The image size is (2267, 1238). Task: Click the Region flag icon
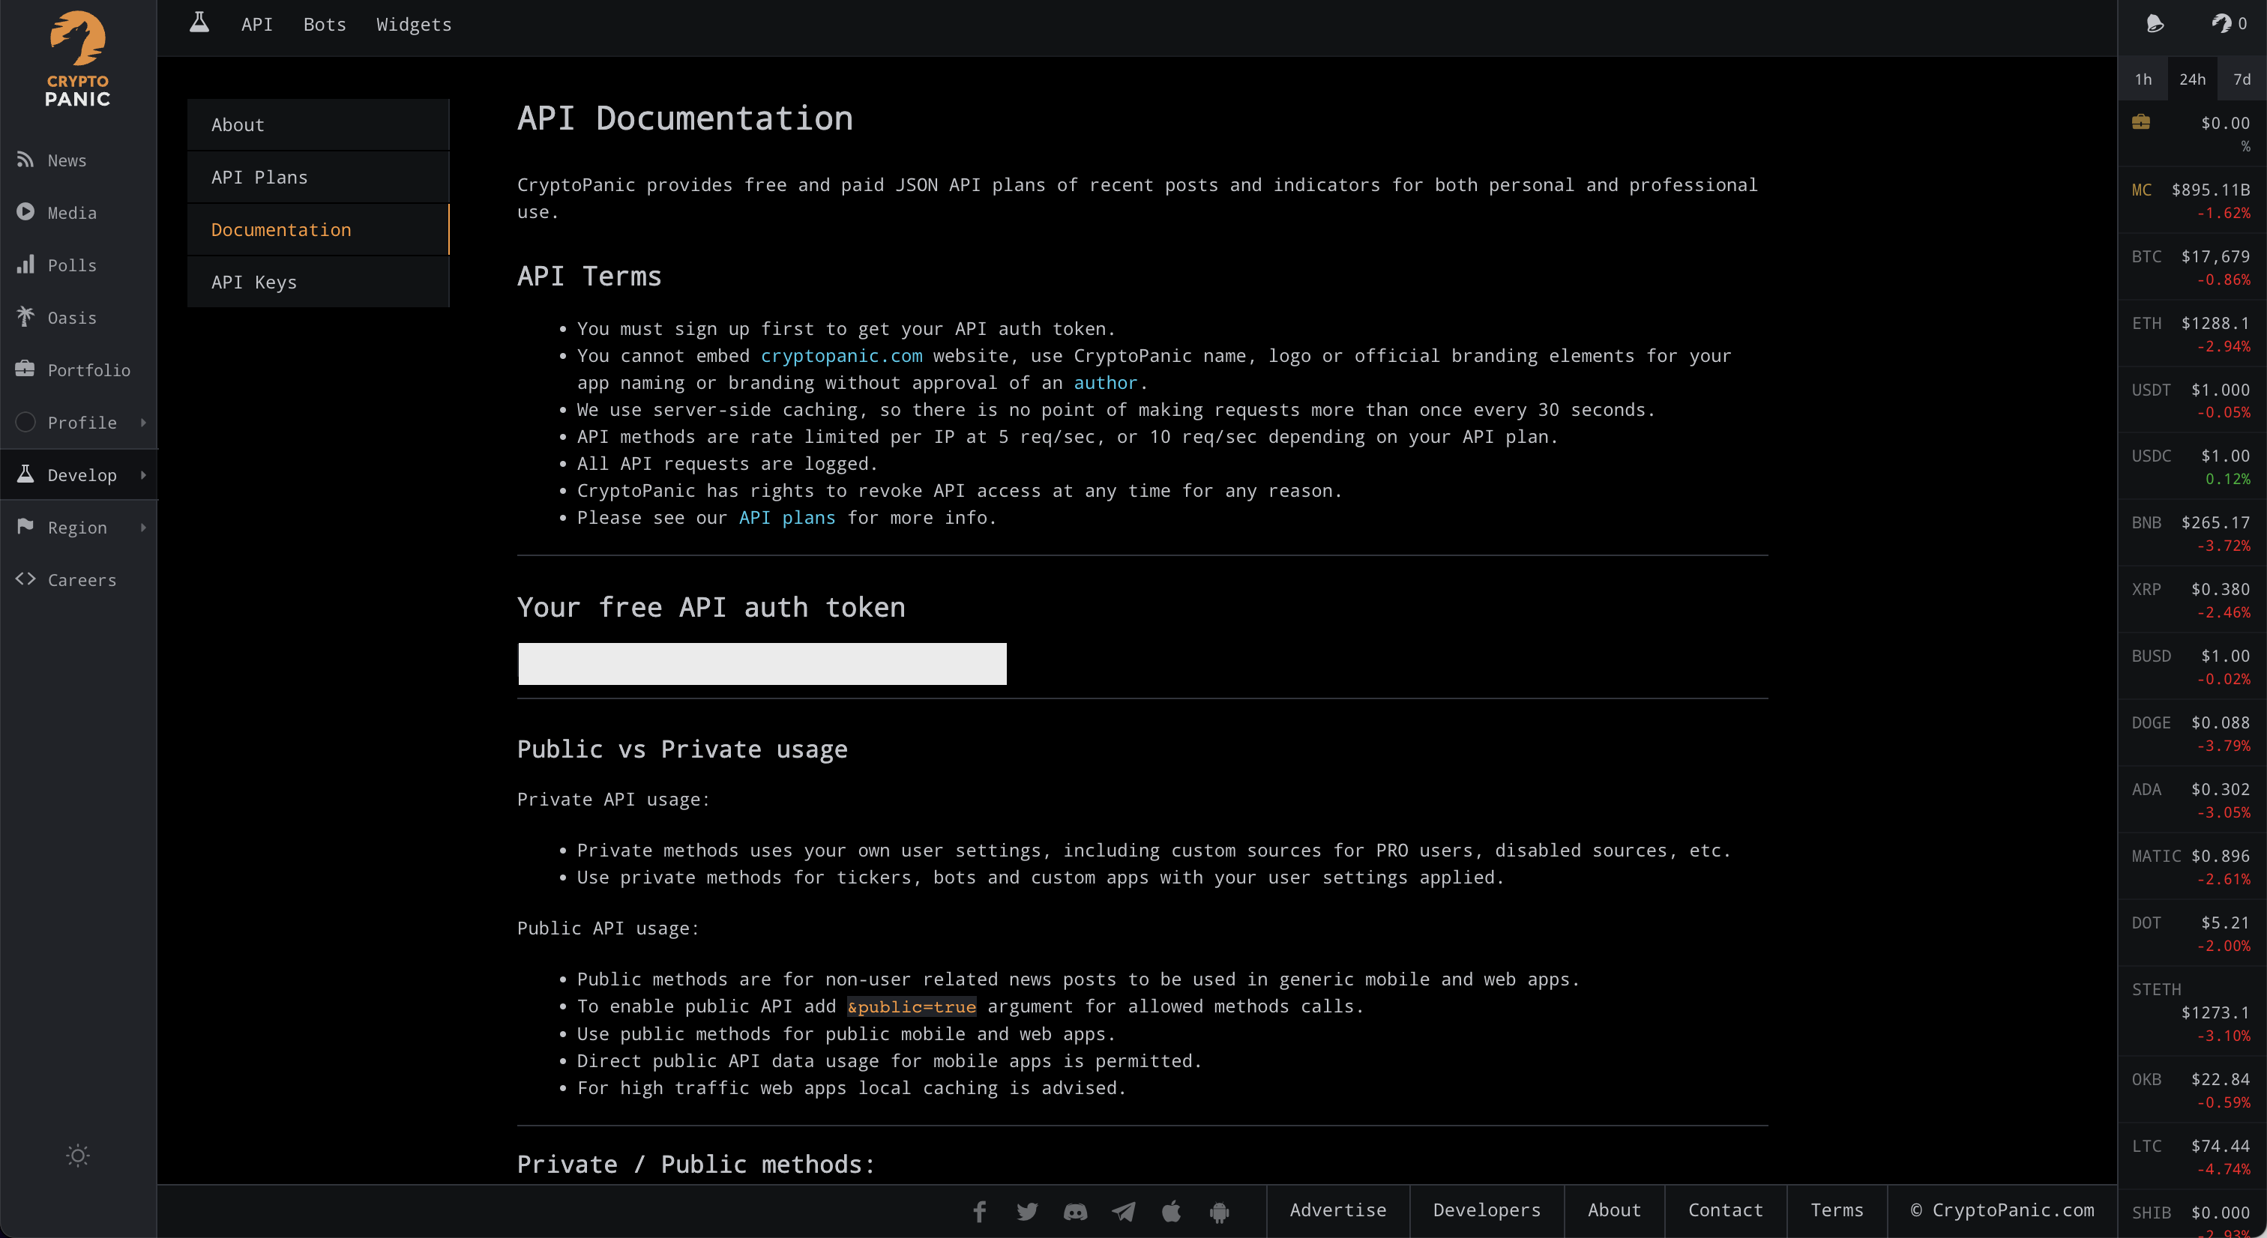pyautogui.click(x=25, y=526)
